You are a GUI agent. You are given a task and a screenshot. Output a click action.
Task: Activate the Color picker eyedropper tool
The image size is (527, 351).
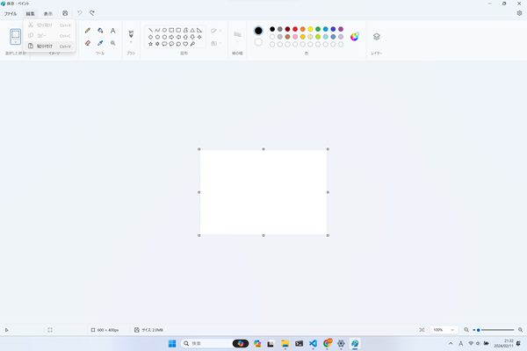[x=100, y=43]
